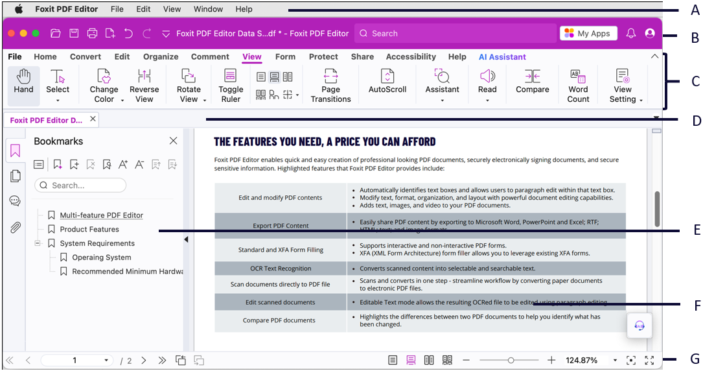This screenshot has height=371, width=703.
Task: Start AutoScroll
Action: coord(387,81)
